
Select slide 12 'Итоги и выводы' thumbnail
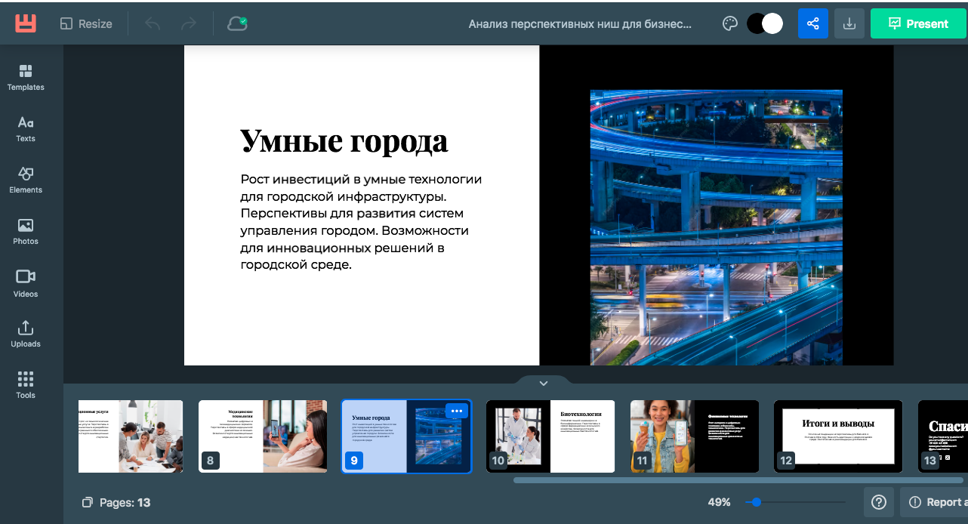837,436
